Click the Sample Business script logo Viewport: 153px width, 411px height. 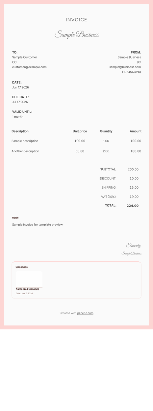pos(77,35)
